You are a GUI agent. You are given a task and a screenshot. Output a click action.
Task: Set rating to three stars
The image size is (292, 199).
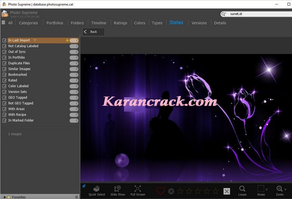pos(198,191)
